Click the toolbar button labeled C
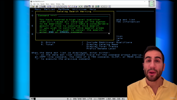 pyautogui.click(x=106, y=6)
